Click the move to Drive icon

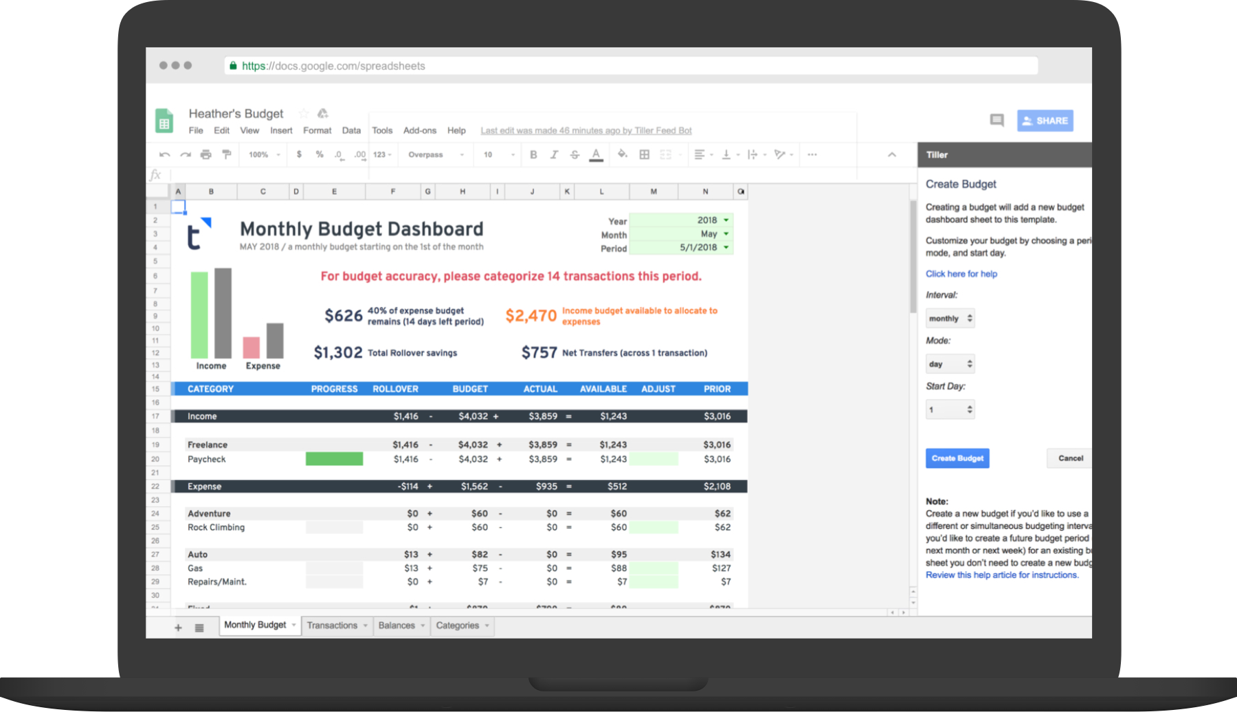[322, 113]
